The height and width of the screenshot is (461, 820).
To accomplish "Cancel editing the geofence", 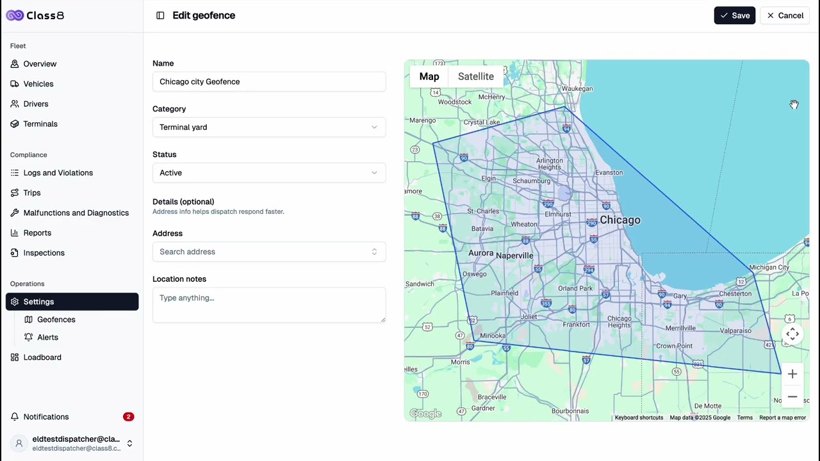I will pos(785,15).
